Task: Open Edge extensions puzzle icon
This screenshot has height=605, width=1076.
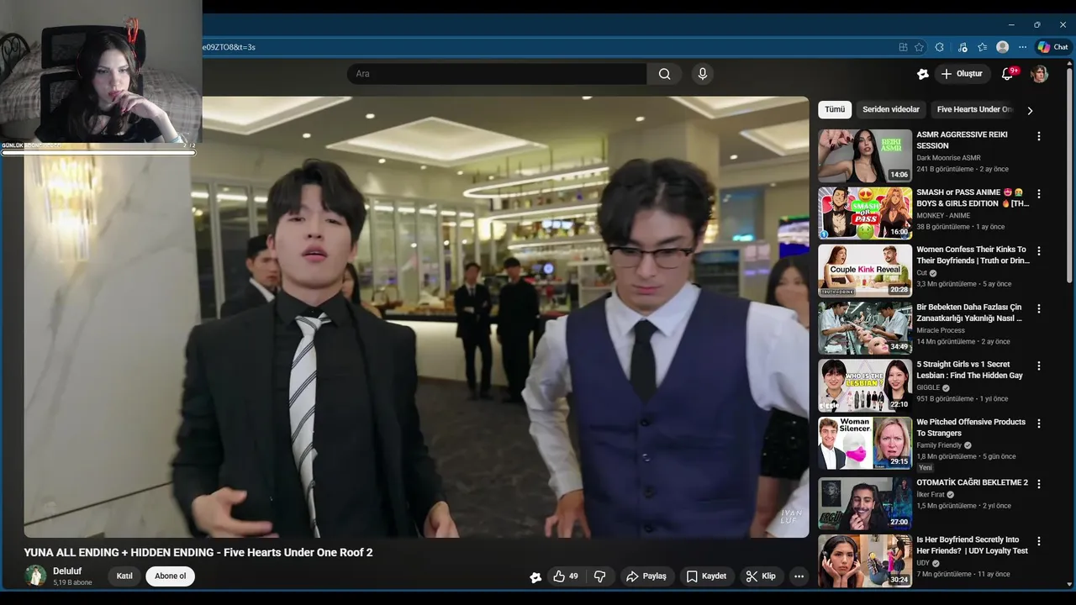Action: (940, 47)
